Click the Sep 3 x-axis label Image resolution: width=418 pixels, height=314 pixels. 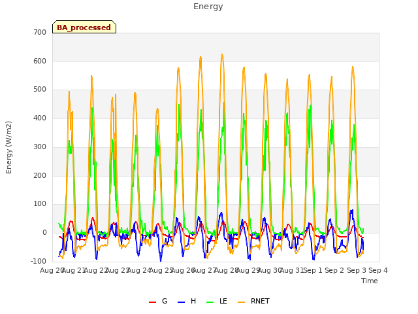click(357, 270)
